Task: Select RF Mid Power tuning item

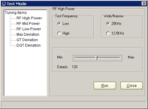Action: point(28,24)
